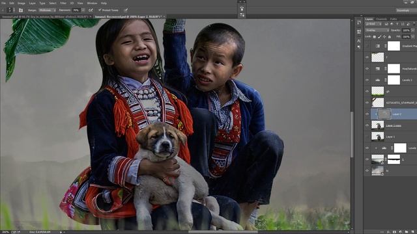
Task: Select the Levels 1 layer name
Action: click(x=407, y=80)
